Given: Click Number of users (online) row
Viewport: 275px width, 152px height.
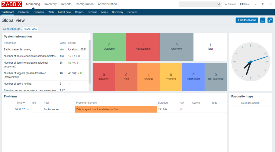Looking at the screenshot, I should [x=45, y=84].
